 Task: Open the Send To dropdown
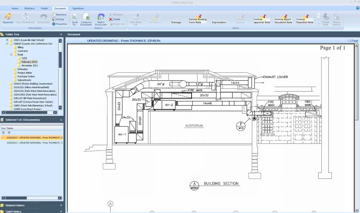pos(75,19)
